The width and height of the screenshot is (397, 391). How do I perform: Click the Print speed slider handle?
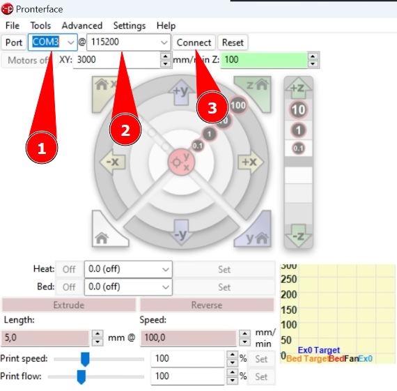click(85, 359)
